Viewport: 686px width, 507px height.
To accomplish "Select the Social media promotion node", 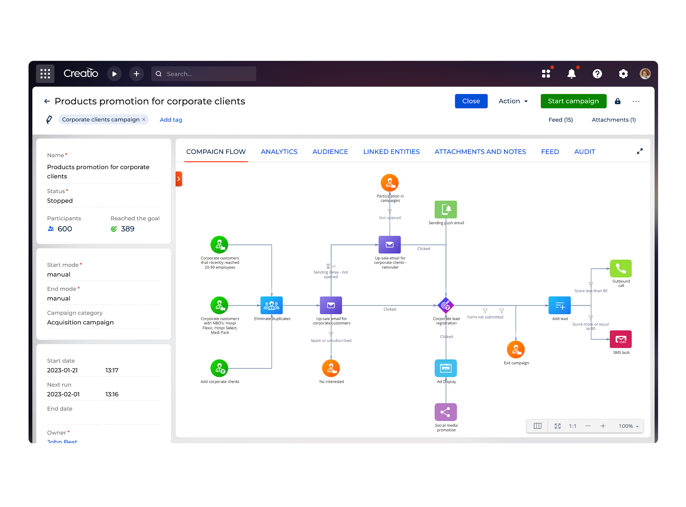I will pyautogui.click(x=446, y=412).
